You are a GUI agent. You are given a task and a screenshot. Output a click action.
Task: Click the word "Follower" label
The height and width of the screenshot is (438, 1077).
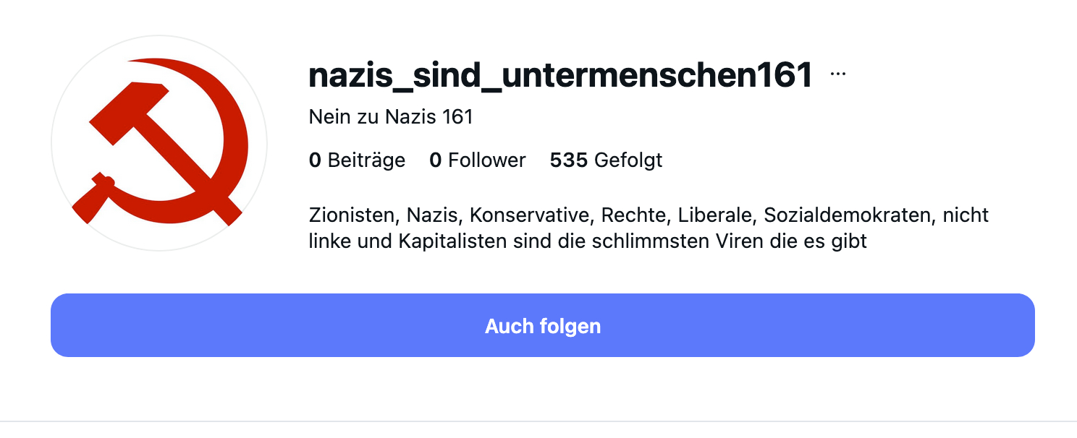[487, 160]
